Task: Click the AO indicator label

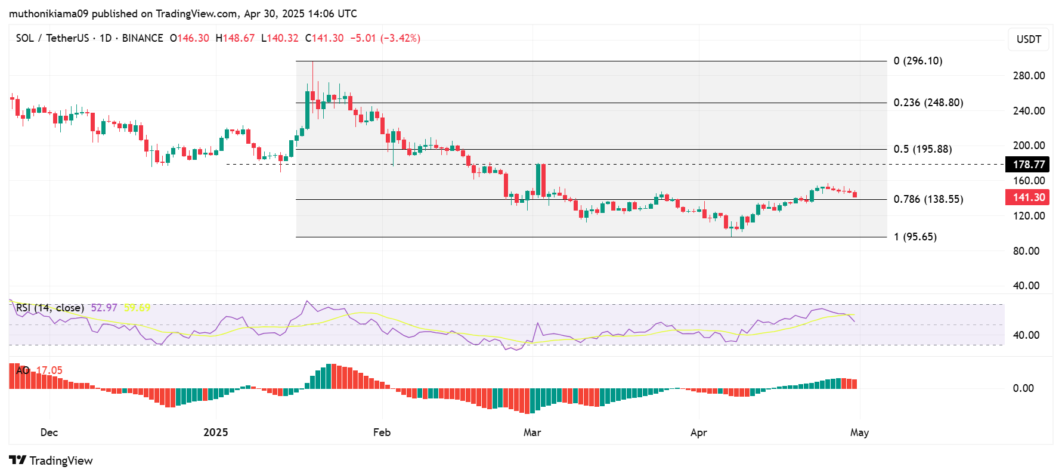Action: (x=23, y=370)
